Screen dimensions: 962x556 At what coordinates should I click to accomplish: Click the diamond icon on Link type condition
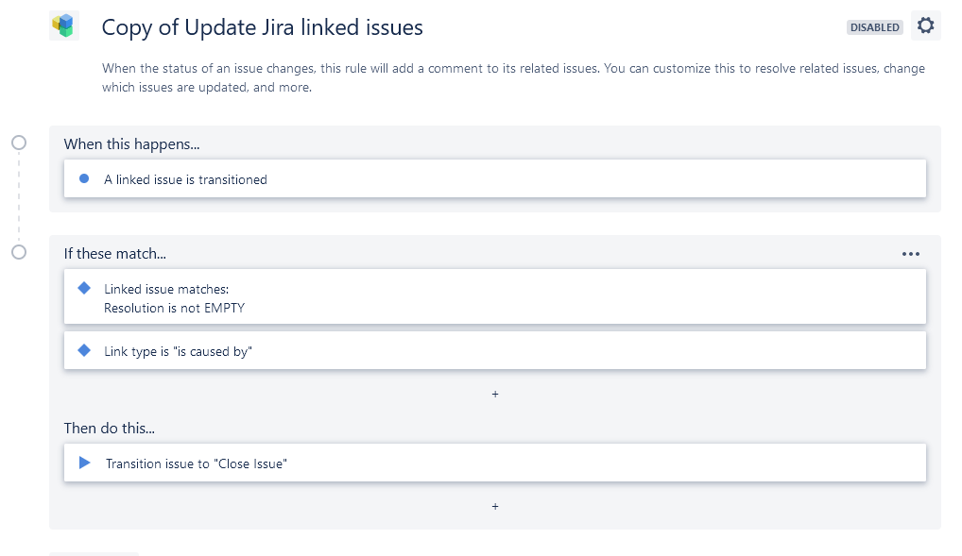83,349
